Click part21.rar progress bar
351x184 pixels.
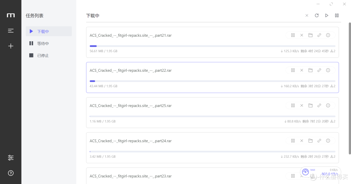[213, 46]
